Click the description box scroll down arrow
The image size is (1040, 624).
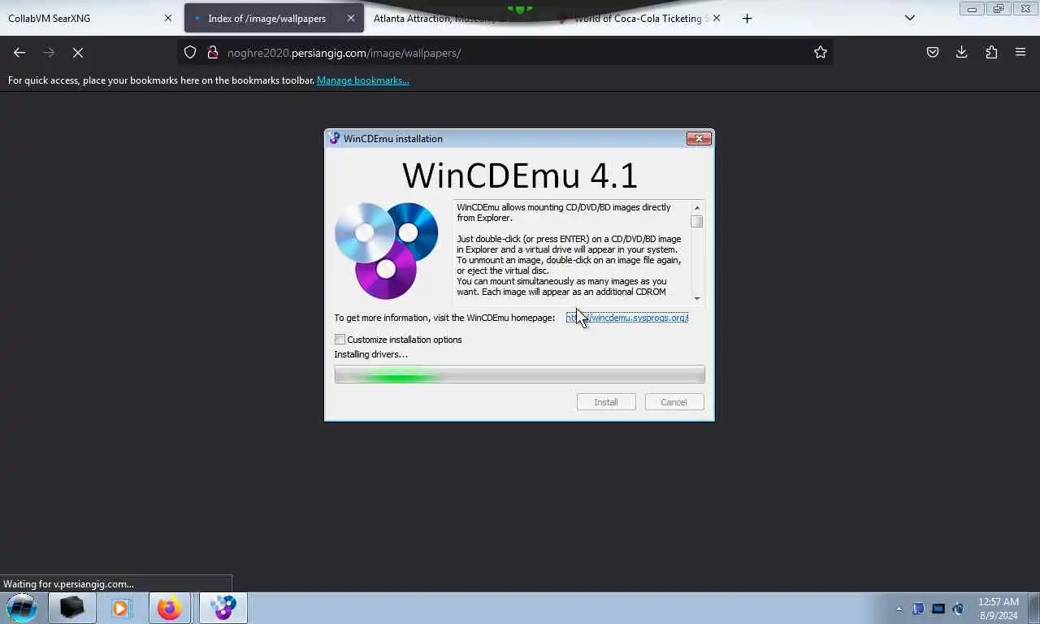pos(697,298)
